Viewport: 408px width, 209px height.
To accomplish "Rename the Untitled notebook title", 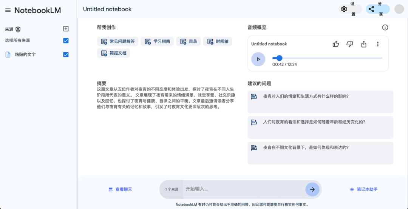I will (107, 9).
